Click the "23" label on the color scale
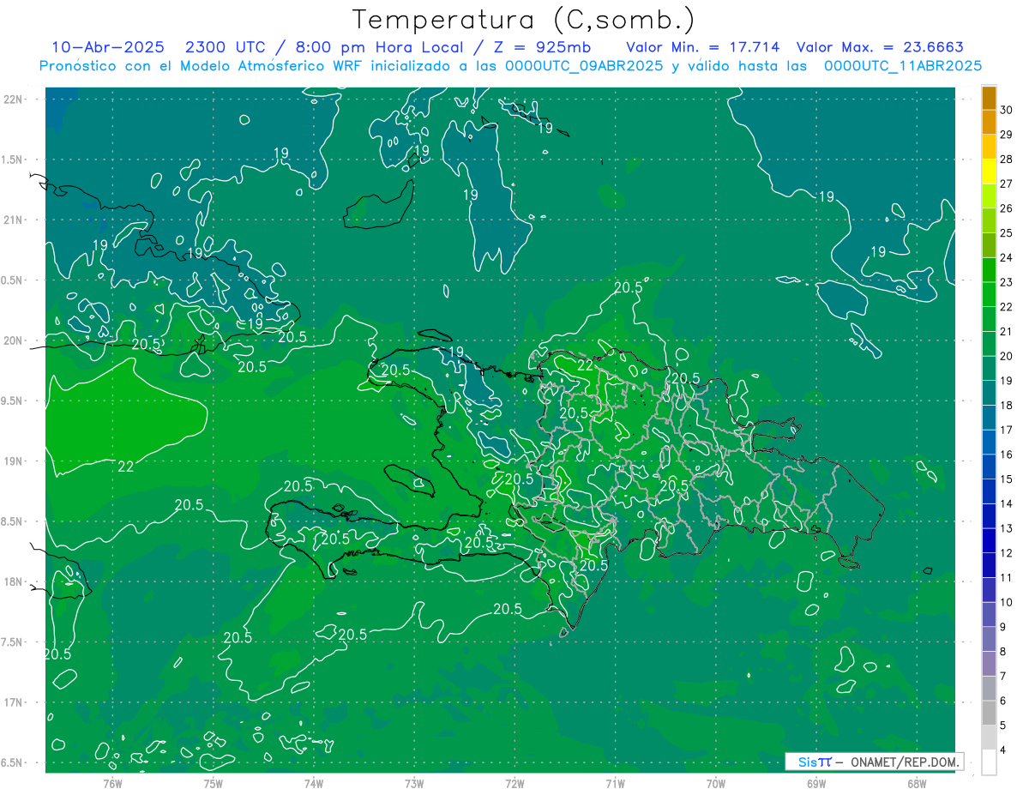Viewport: 1029px width, 795px height. point(1007,282)
